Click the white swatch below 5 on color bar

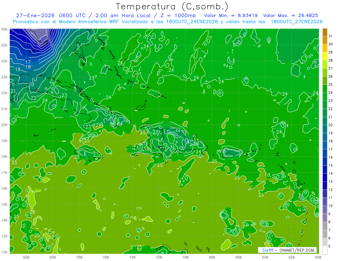click(x=325, y=250)
